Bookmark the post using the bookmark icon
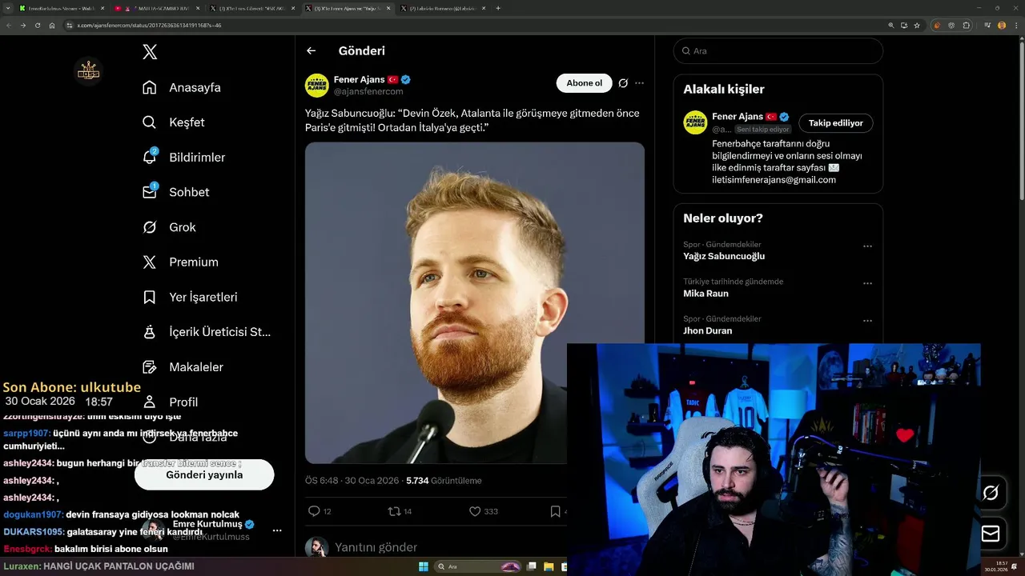The width and height of the screenshot is (1025, 576). pyautogui.click(x=555, y=511)
